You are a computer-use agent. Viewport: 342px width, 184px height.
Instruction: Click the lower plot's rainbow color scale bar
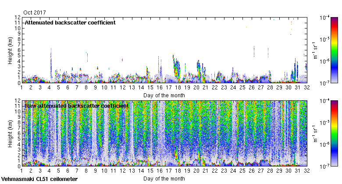(x=334, y=134)
